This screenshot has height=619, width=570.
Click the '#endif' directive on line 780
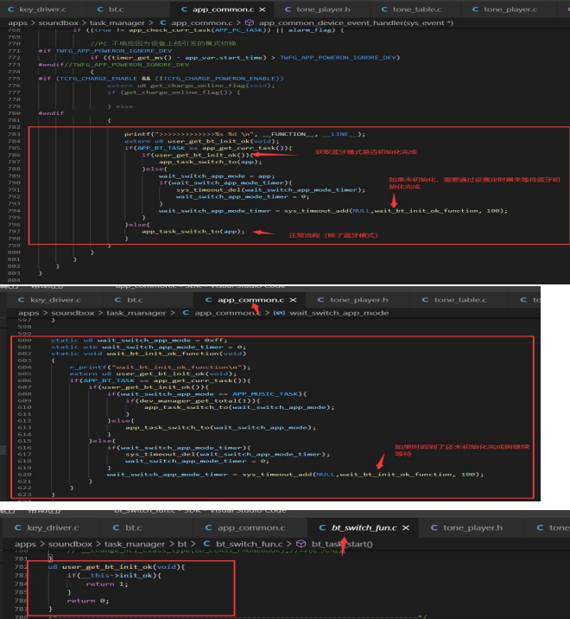(x=51, y=113)
